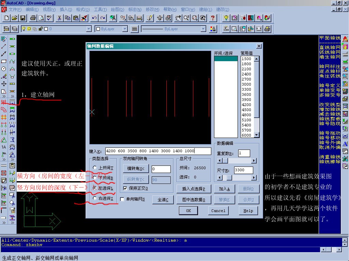Open Print Preview icon
This screenshot has height=261, width=349.
tap(41, 18)
